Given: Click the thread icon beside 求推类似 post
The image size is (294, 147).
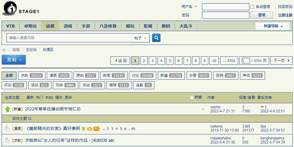Looking at the screenshot, I should click(x=7, y=140).
